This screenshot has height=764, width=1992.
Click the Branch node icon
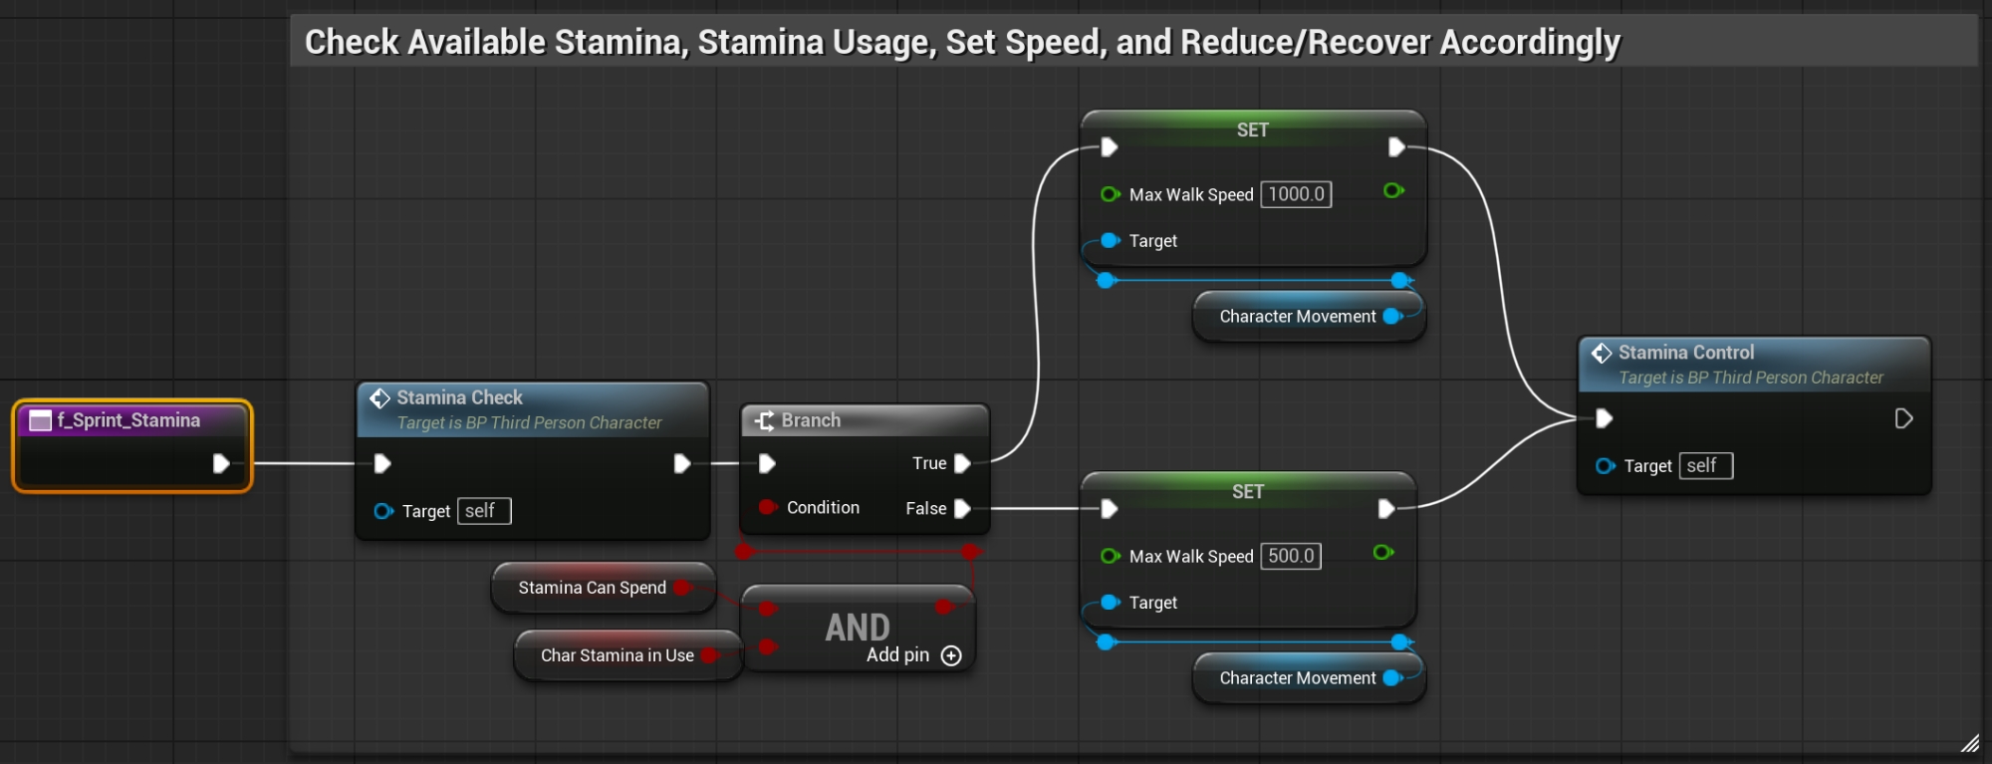point(764,421)
